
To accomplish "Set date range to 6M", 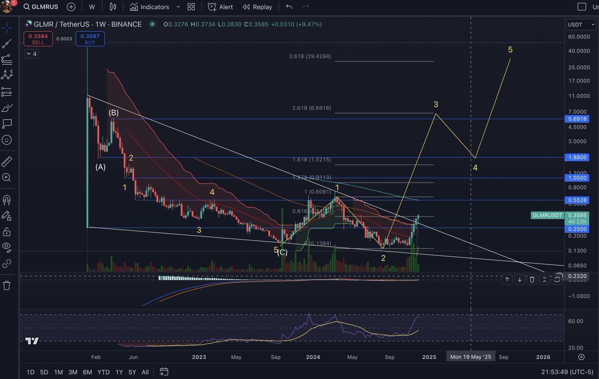I will point(87,372).
